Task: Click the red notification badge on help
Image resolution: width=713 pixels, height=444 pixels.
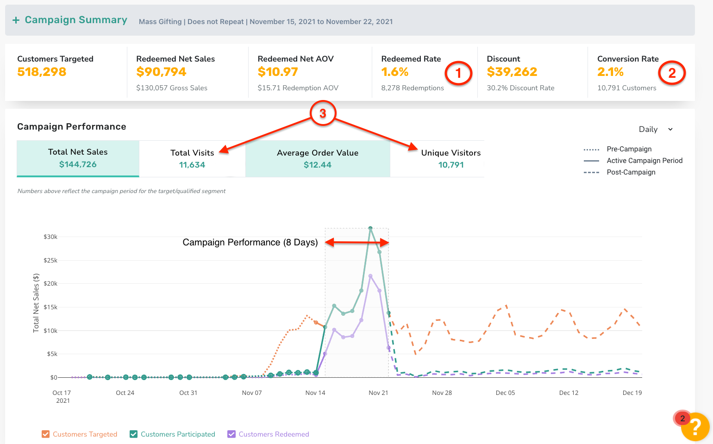Action: click(682, 419)
